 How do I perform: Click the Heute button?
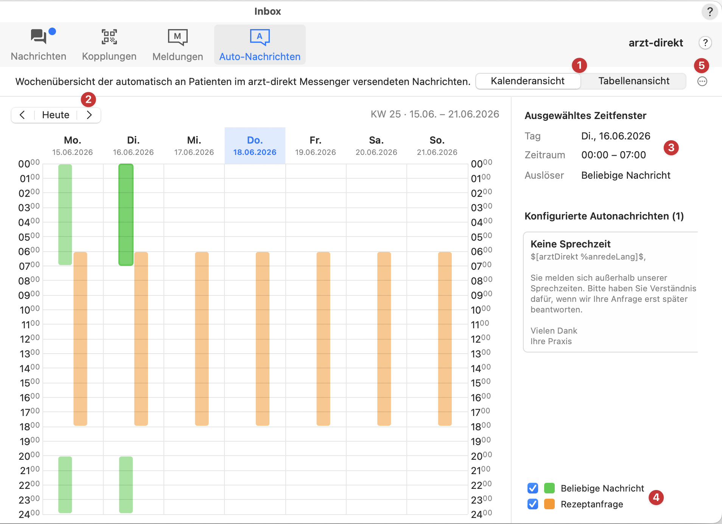[56, 115]
